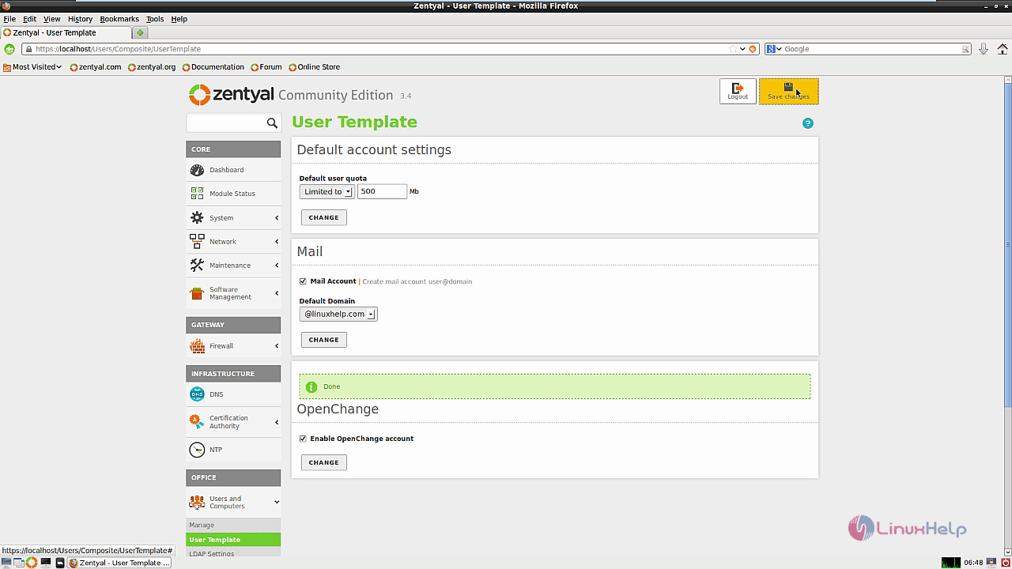Expand the System submenu arrow
The height and width of the screenshot is (569, 1012).
point(277,218)
